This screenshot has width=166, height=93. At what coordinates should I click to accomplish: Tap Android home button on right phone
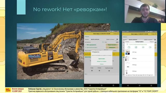click(140, 86)
